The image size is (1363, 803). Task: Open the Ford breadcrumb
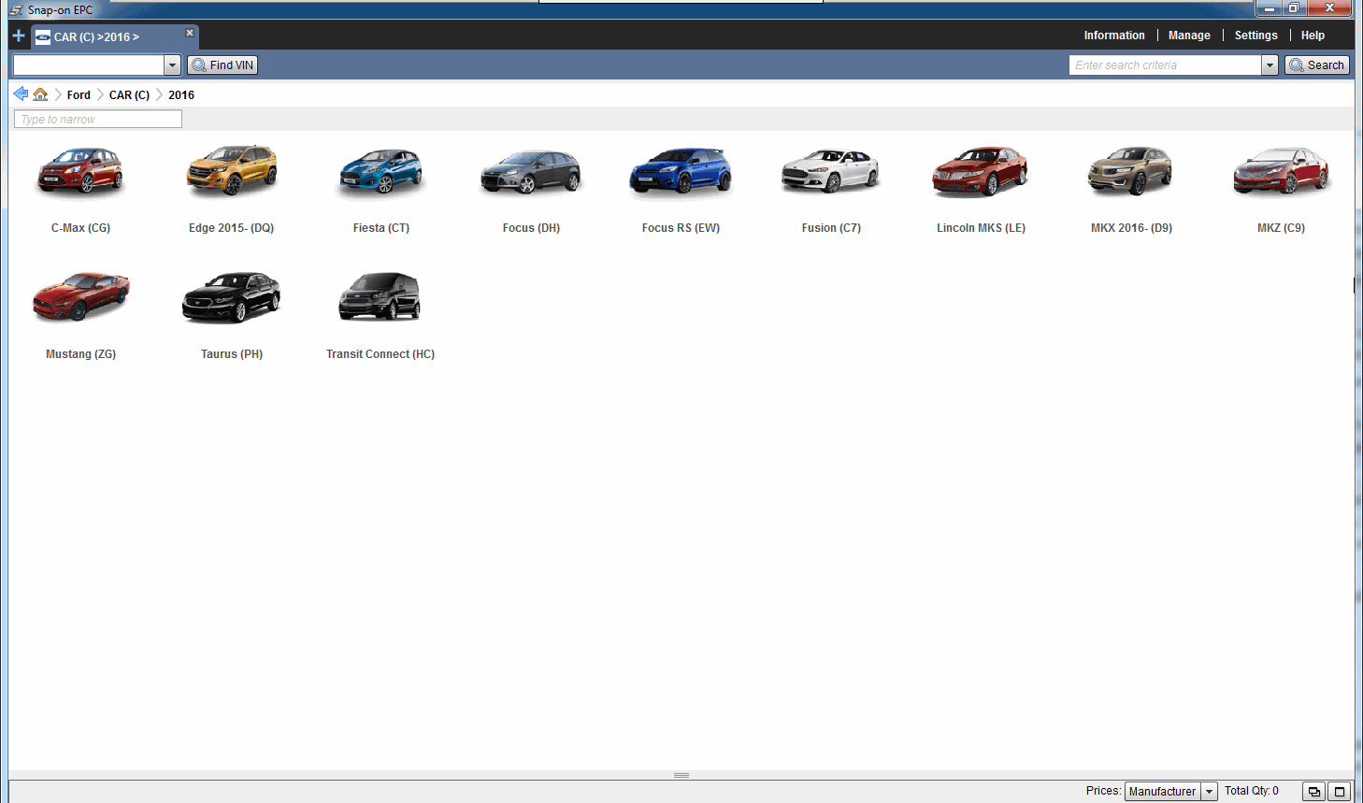tap(79, 95)
